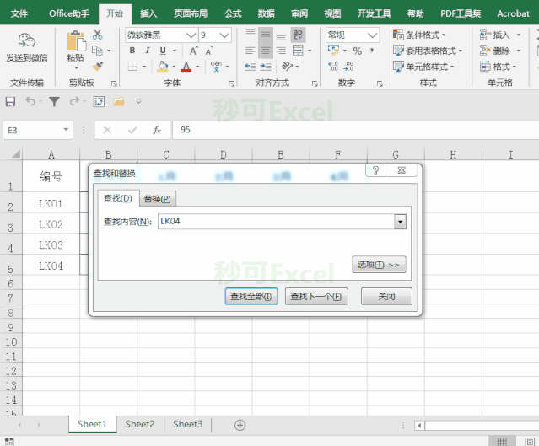The image size is (539, 446).
Task: Click the Send to WeChat icon
Action: (27, 40)
